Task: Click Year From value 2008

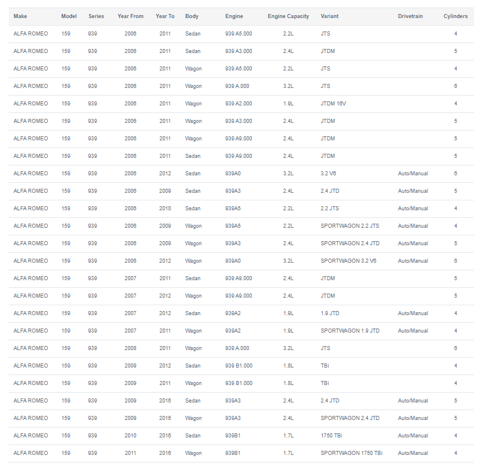Action: (x=130, y=348)
